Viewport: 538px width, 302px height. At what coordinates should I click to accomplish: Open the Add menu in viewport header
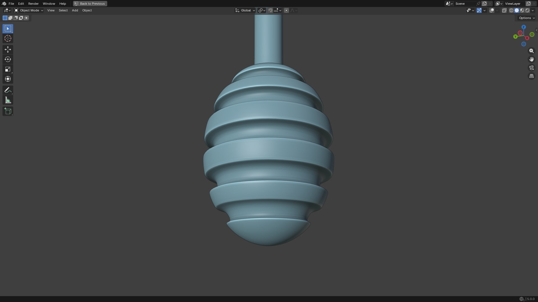[x=75, y=10]
